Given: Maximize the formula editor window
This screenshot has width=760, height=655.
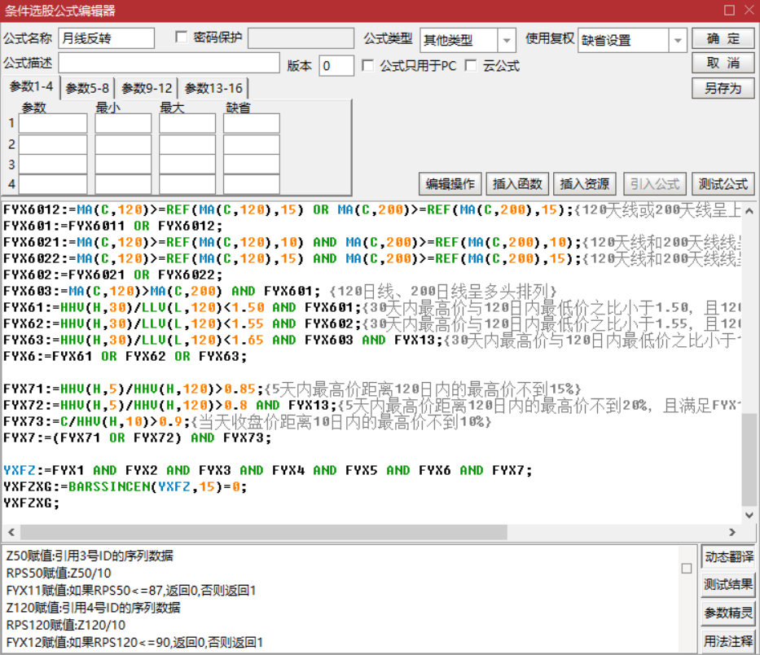Looking at the screenshot, I should coord(729,10).
